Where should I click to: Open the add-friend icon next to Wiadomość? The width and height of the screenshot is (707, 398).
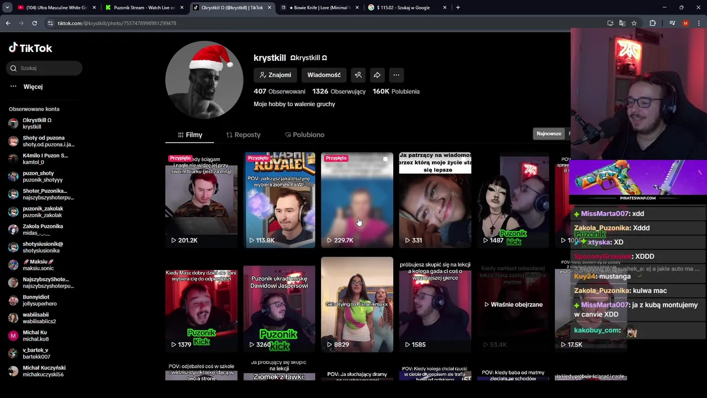[x=358, y=75]
